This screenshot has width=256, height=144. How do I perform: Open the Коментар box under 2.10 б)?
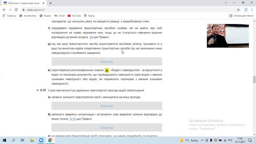tap(107, 127)
